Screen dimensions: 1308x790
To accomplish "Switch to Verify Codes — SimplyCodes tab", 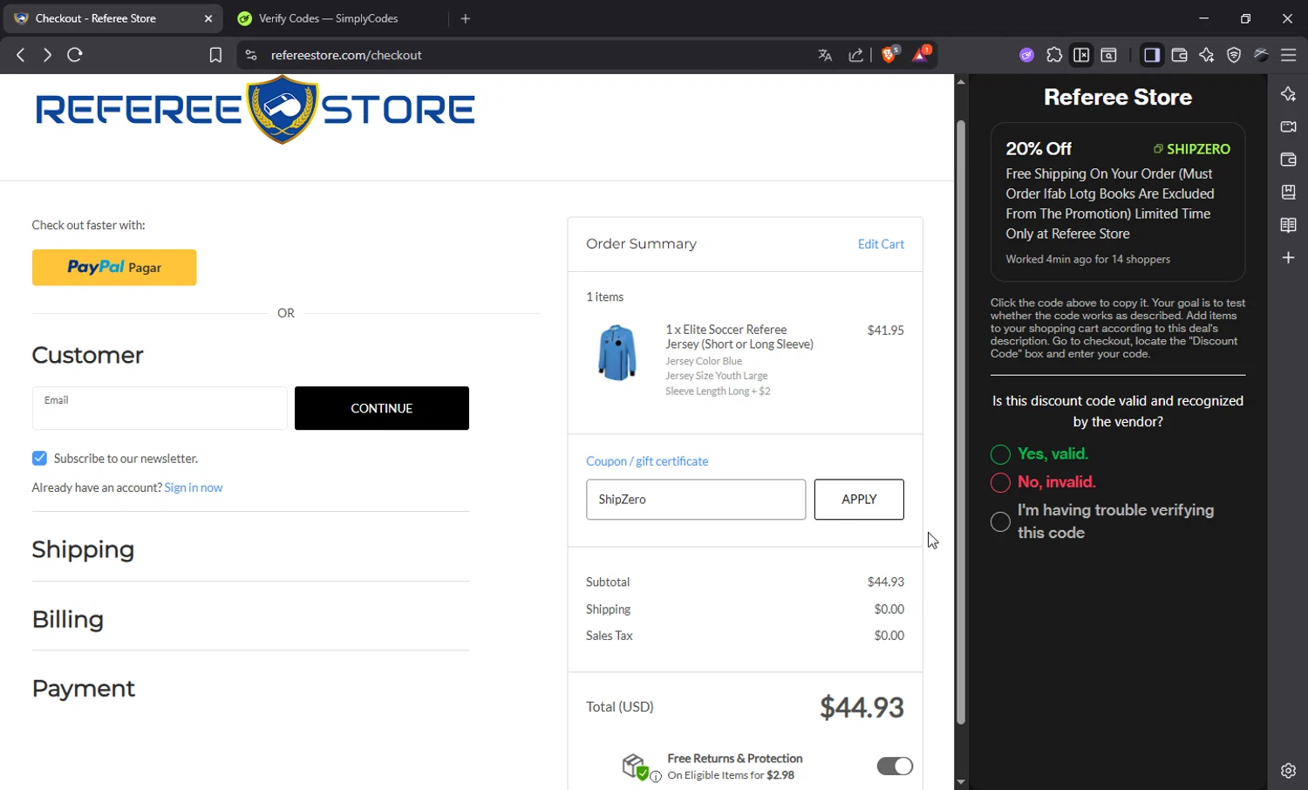I will coord(328,18).
